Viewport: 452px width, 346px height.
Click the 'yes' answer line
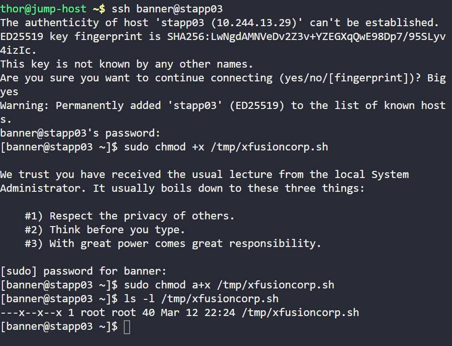click(x=10, y=91)
